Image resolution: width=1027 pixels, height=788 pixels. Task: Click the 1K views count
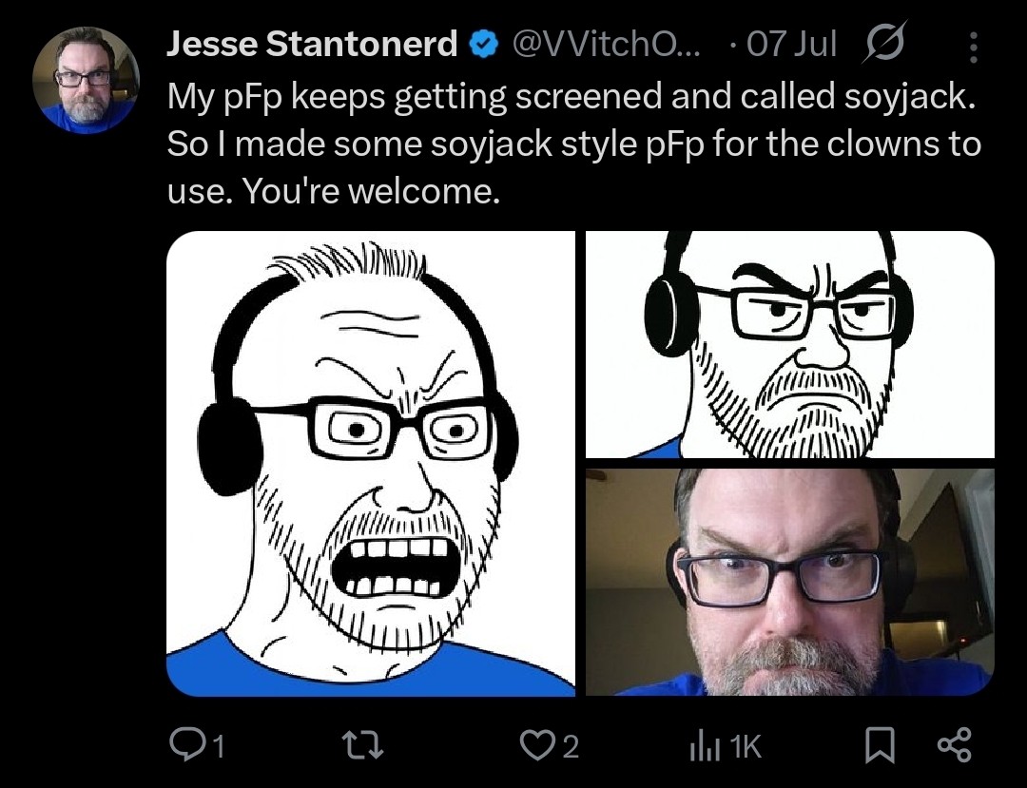pos(746,747)
